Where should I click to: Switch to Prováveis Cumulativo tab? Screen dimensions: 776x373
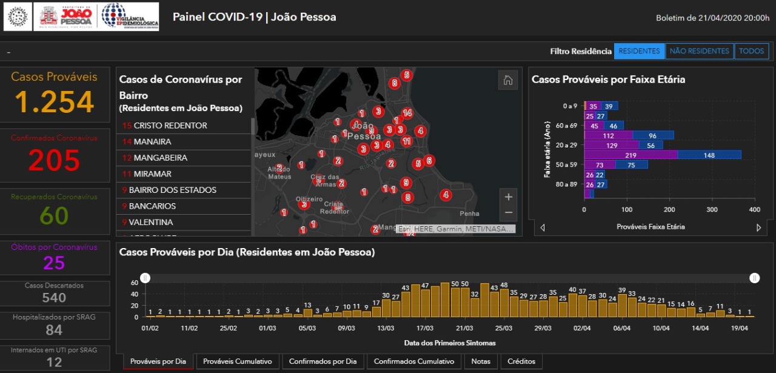(238, 361)
